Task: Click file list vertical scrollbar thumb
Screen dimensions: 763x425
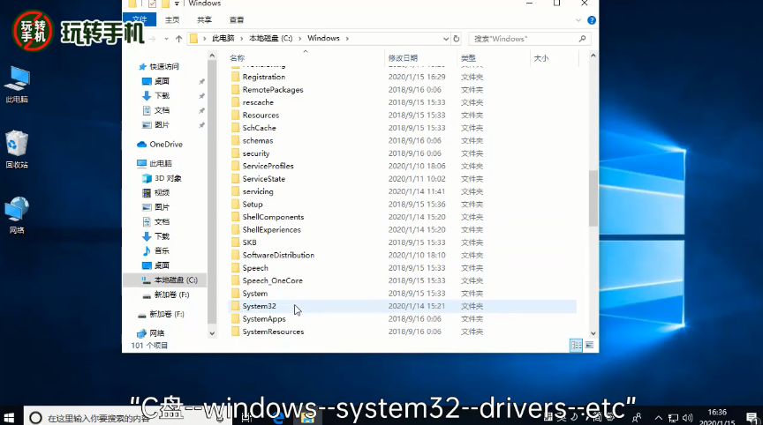Action: point(593,198)
